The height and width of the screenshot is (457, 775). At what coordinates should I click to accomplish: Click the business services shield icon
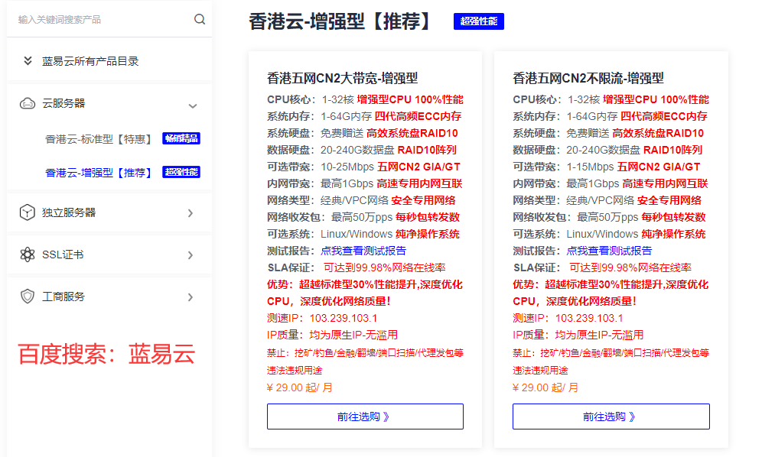(x=28, y=297)
